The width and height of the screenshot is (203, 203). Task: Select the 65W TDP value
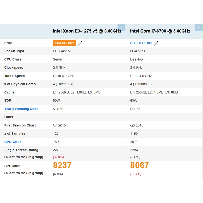pos(134,100)
